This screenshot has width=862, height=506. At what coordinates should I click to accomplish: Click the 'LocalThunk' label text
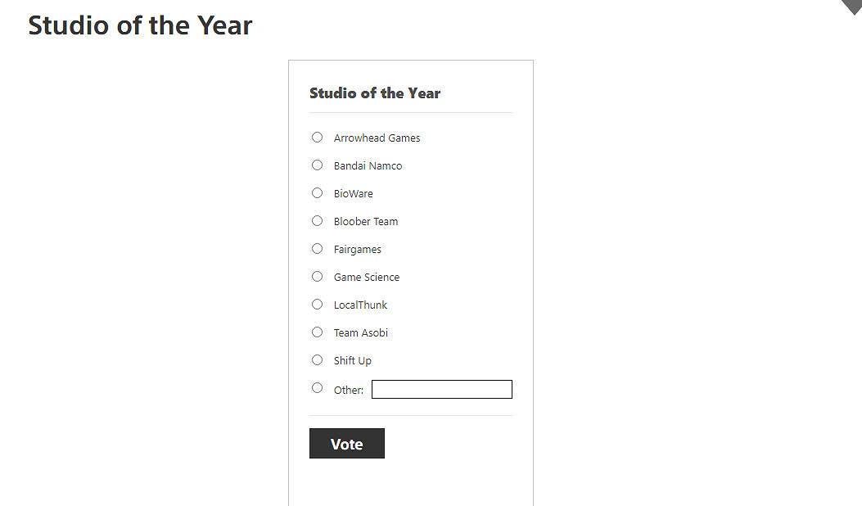click(x=360, y=305)
